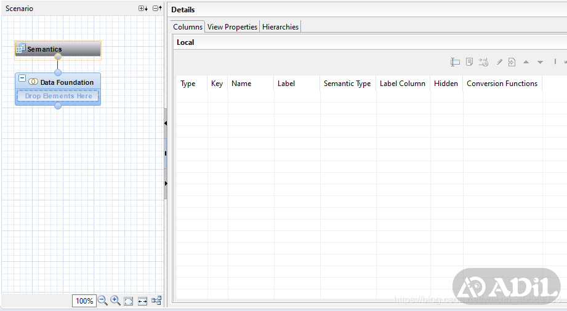Viewport: 567px width, 311px height.
Task: Click the pencil edit icon in Columns toolbar
Action: [499, 62]
